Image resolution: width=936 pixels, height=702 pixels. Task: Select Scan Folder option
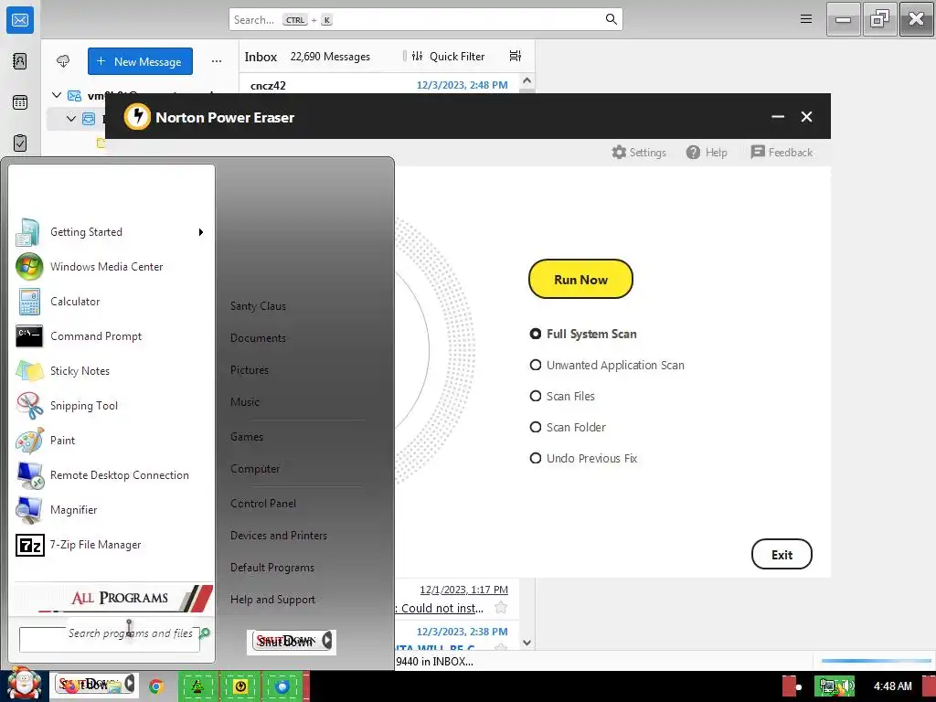[568, 427]
